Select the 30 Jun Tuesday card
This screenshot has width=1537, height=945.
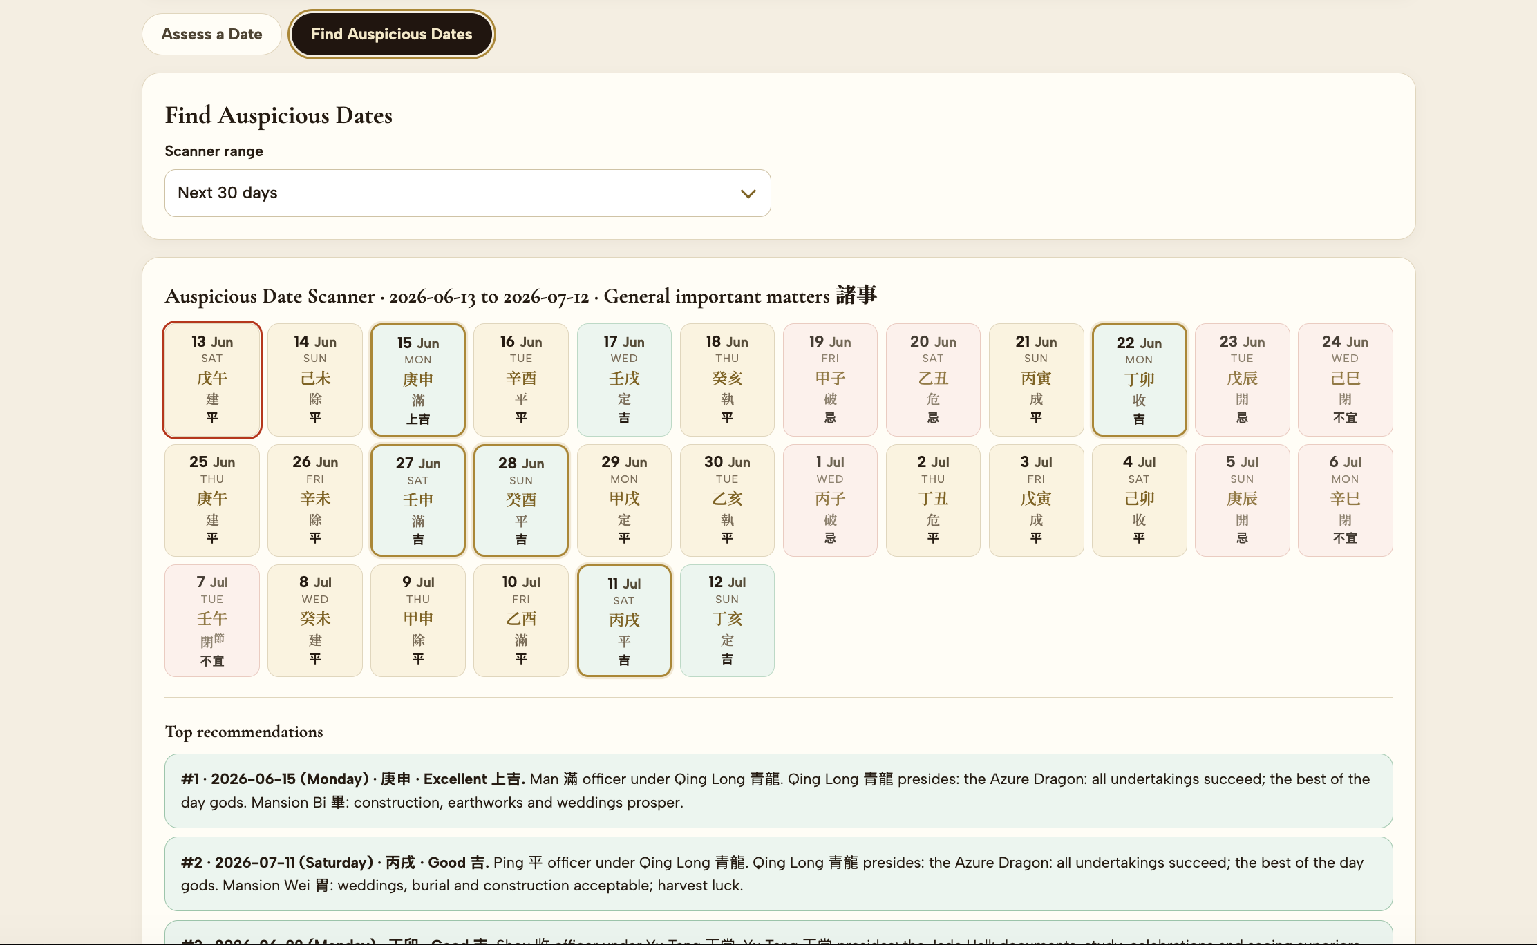[x=727, y=500]
